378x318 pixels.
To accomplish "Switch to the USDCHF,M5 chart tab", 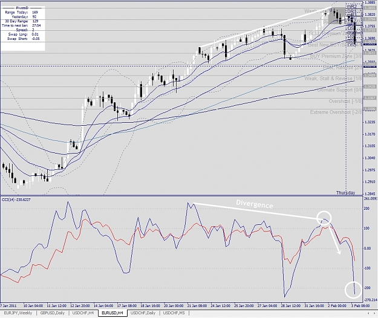I will [x=174, y=313].
